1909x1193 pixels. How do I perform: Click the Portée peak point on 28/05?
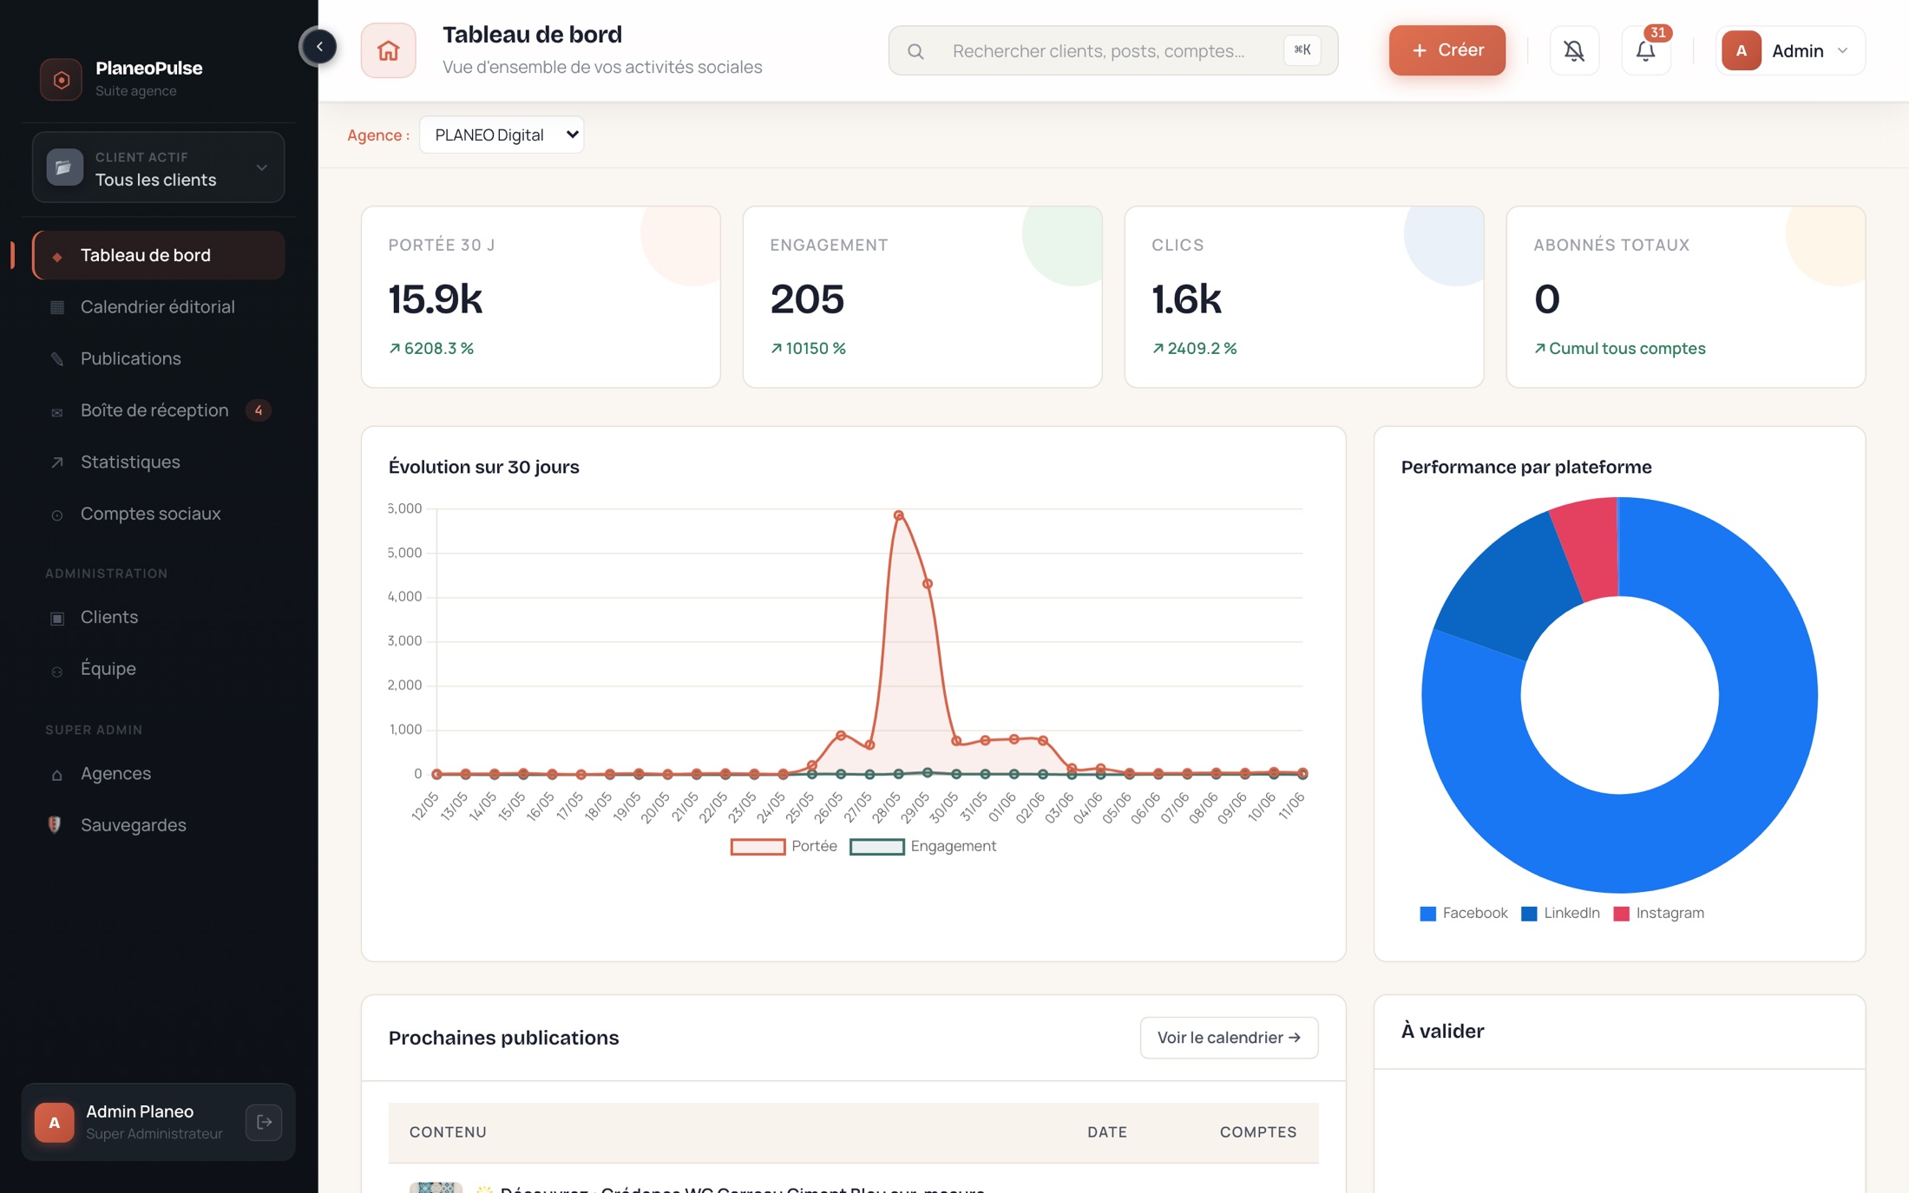coord(899,515)
